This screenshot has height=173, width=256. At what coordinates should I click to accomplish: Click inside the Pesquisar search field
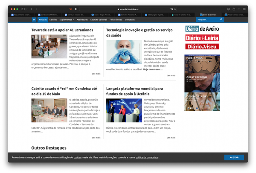point(207,20)
